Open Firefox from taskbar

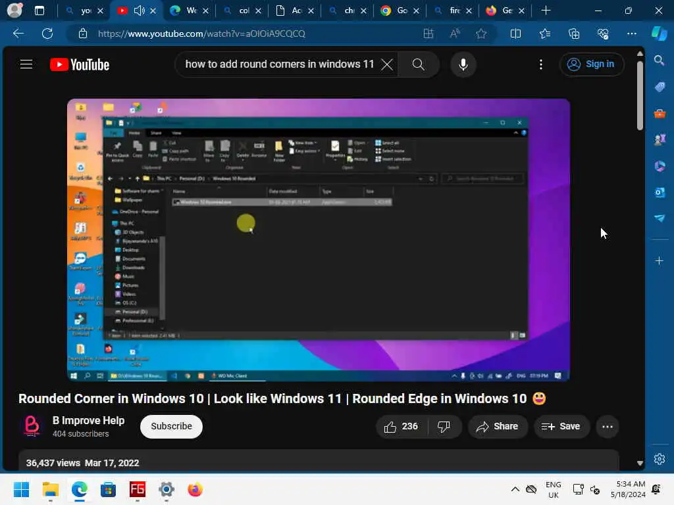pyautogui.click(x=195, y=489)
